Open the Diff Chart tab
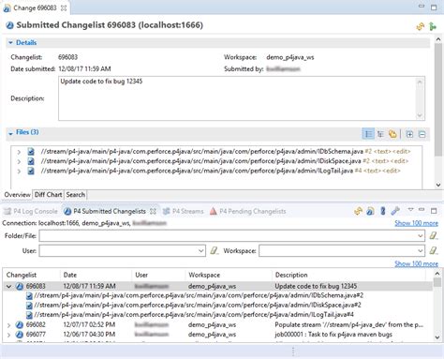 click(x=48, y=195)
